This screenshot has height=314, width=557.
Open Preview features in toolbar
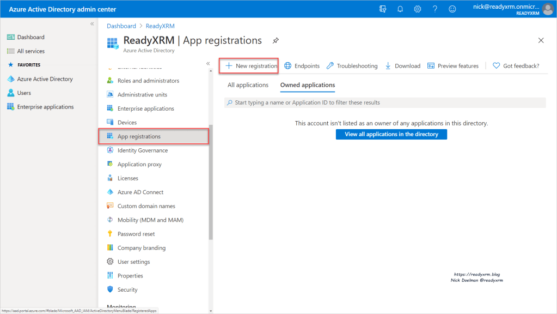click(453, 66)
